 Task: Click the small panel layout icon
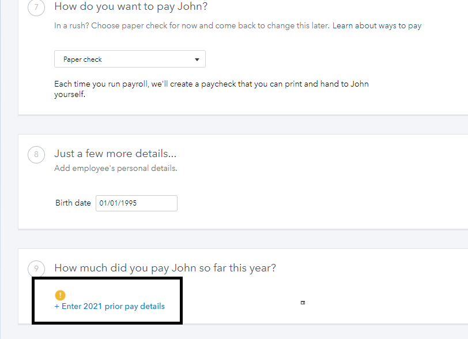303,302
